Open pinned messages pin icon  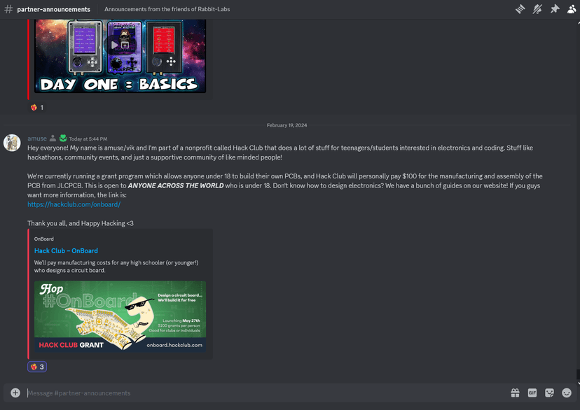click(555, 9)
